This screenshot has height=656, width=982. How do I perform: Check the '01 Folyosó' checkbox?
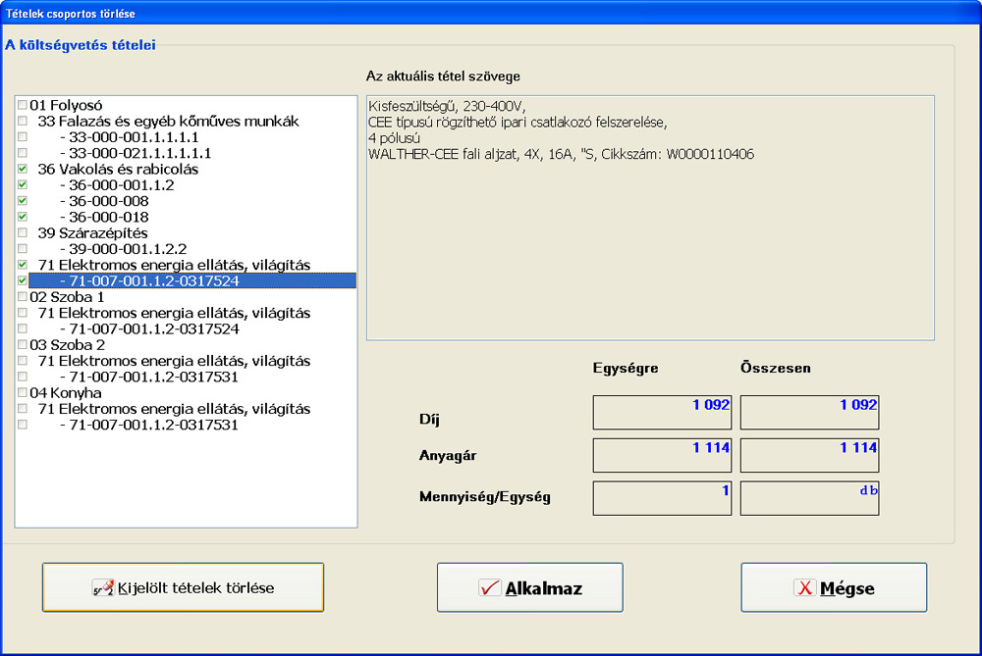23,105
